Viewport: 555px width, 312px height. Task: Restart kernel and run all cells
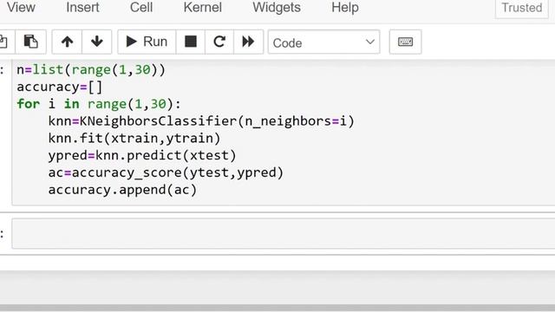(248, 42)
